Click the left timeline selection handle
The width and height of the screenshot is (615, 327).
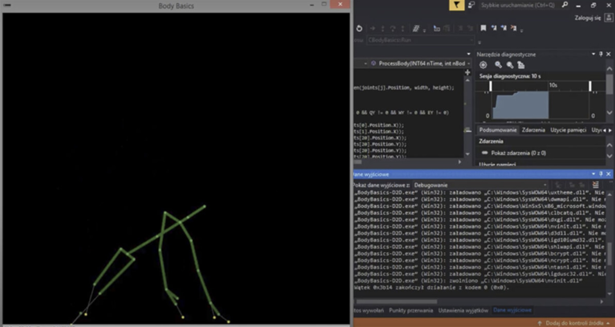pyautogui.click(x=490, y=86)
